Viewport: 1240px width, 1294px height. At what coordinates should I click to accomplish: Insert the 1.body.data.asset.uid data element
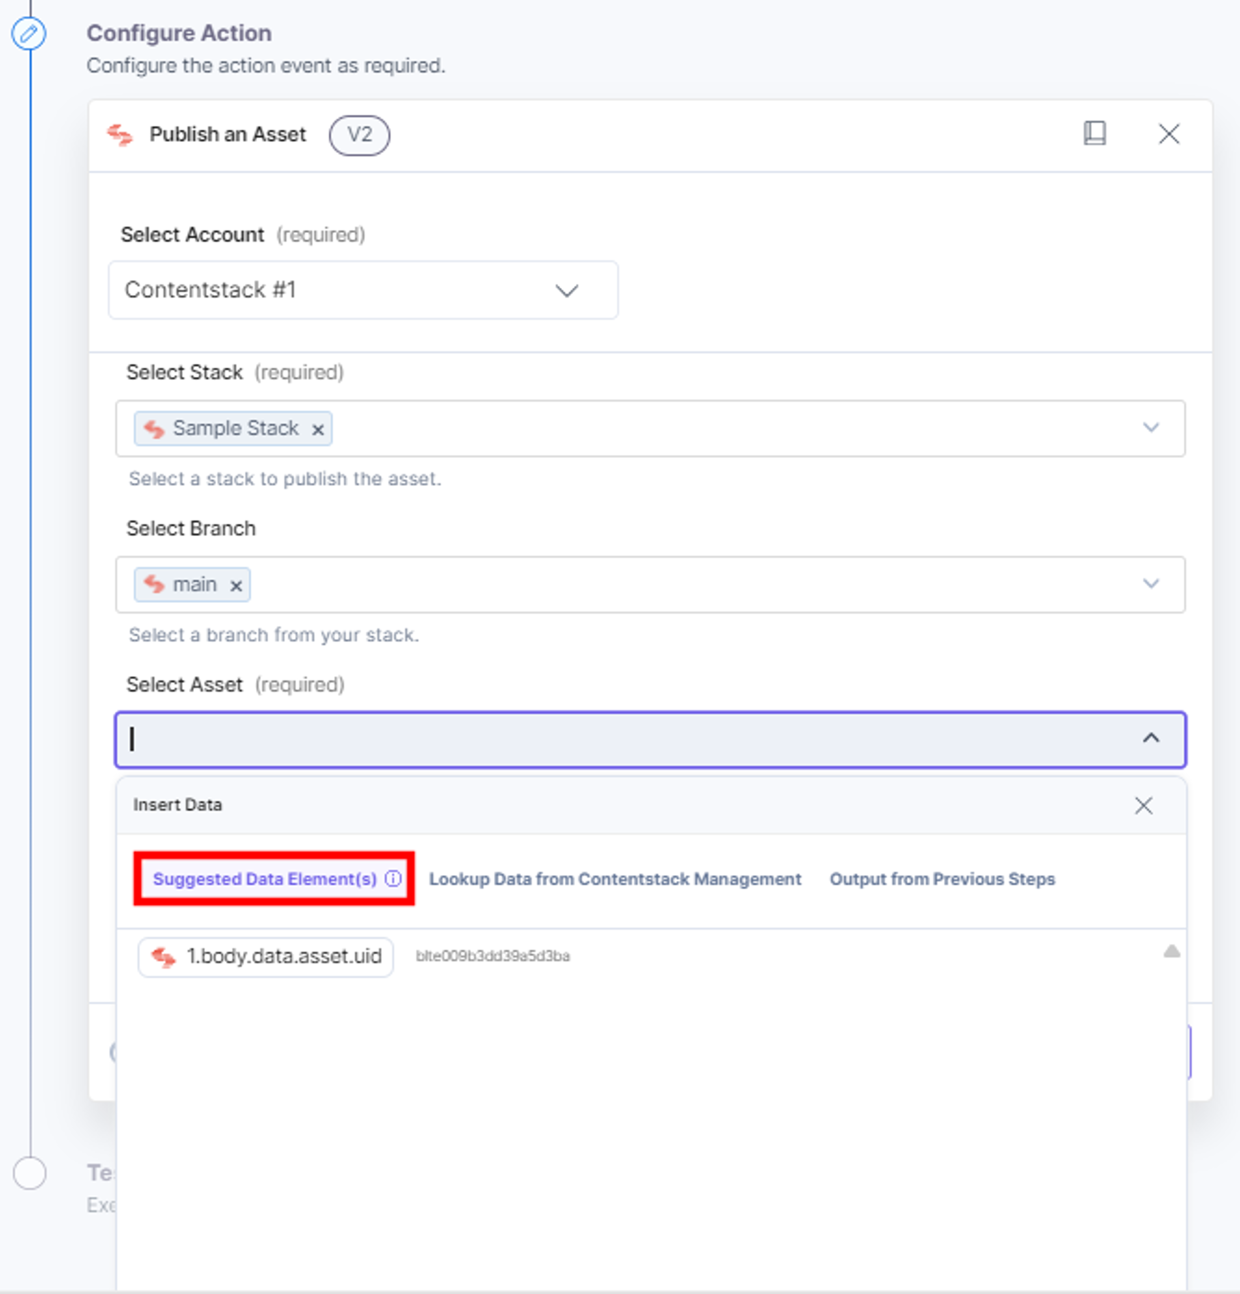(x=266, y=957)
